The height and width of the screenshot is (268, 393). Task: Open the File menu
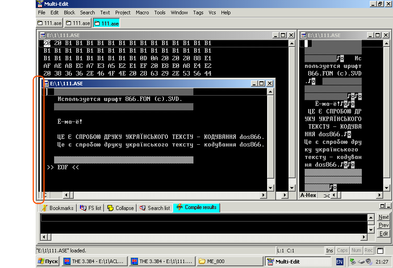[42, 13]
